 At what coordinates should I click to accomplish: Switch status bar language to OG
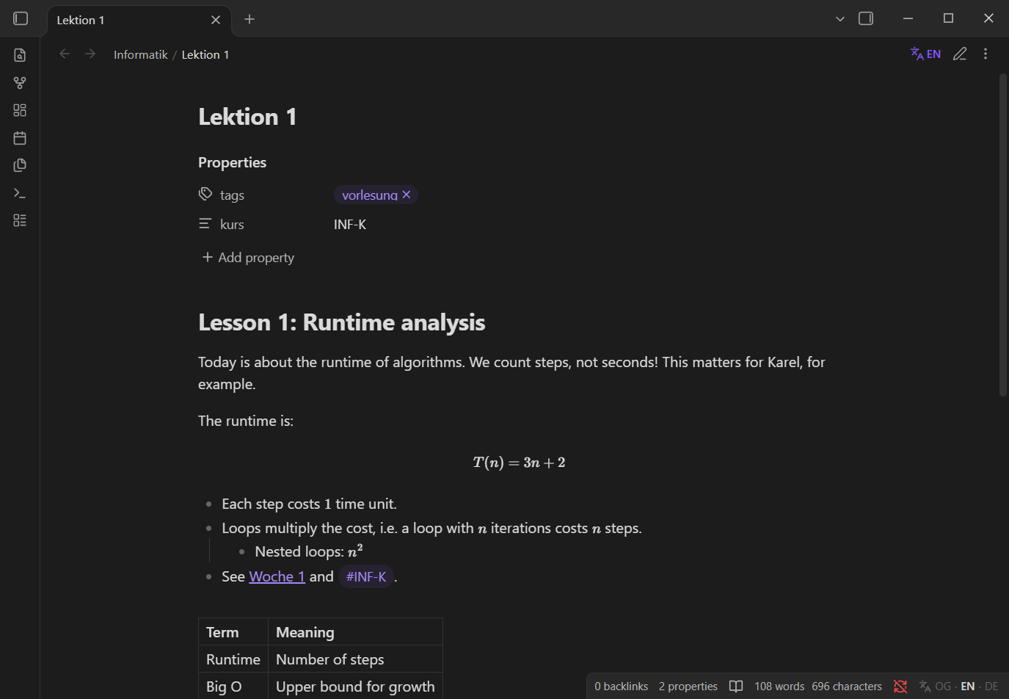tap(943, 687)
